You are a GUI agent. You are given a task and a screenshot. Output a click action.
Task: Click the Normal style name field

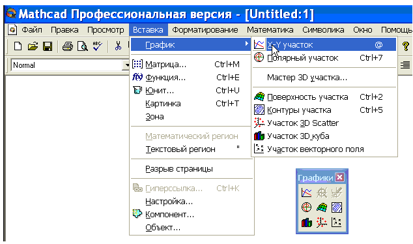[67, 65]
